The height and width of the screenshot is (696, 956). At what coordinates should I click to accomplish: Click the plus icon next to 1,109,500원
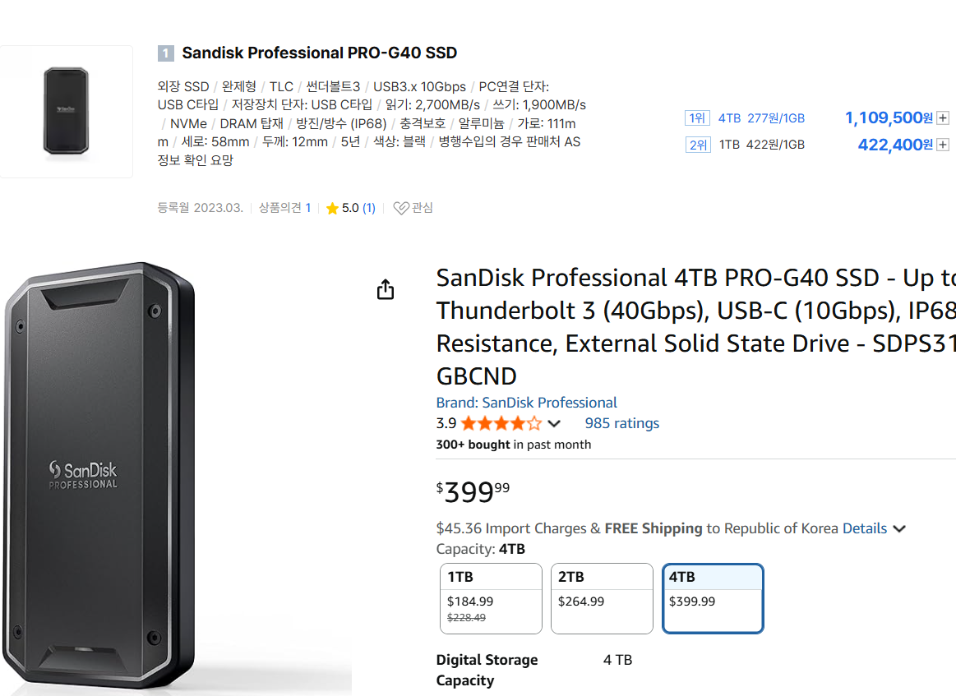pyautogui.click(x=943, y=118)
